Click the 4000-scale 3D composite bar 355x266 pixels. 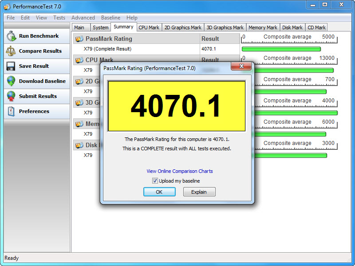(296, 113)
